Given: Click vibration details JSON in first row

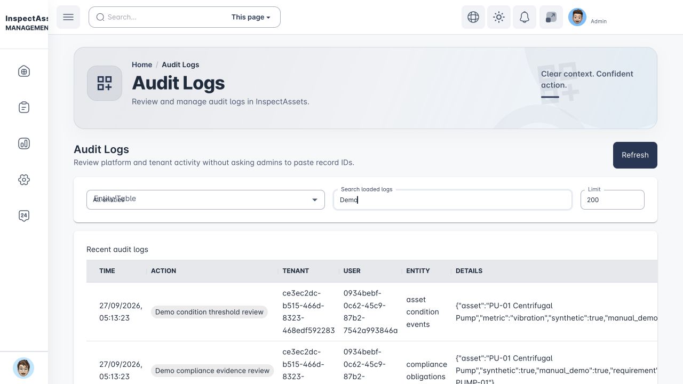Looking at the screenshot, I should tap(557, 312).
